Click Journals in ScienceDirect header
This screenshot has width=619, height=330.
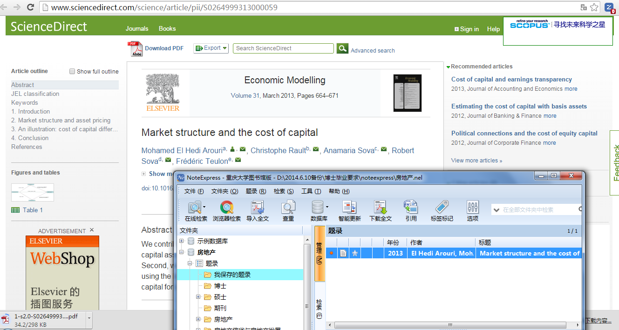[x=137, y=28]
